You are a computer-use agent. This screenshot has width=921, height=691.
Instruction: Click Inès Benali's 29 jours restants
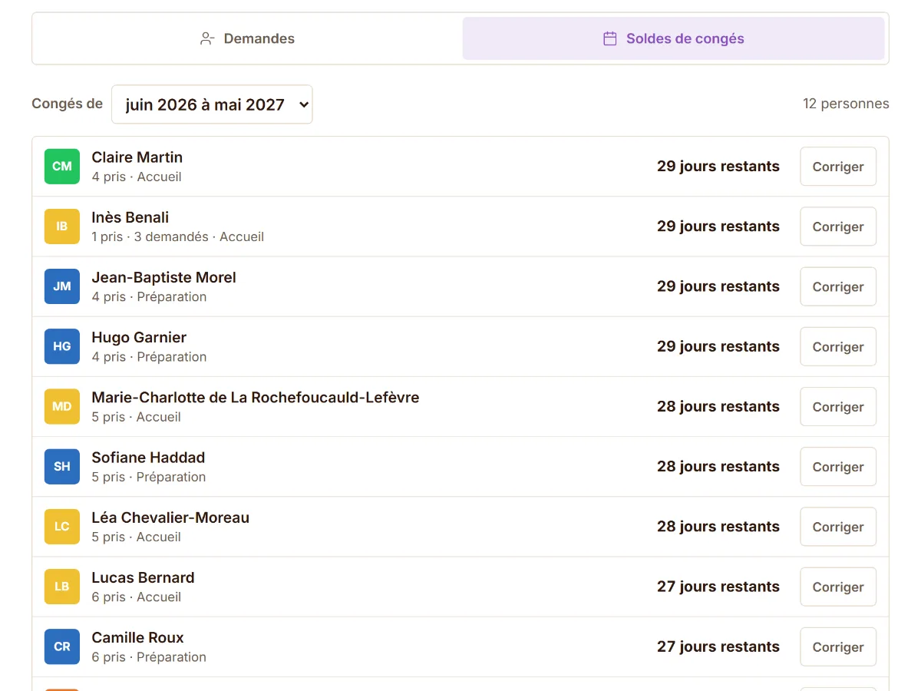[718, 226]
